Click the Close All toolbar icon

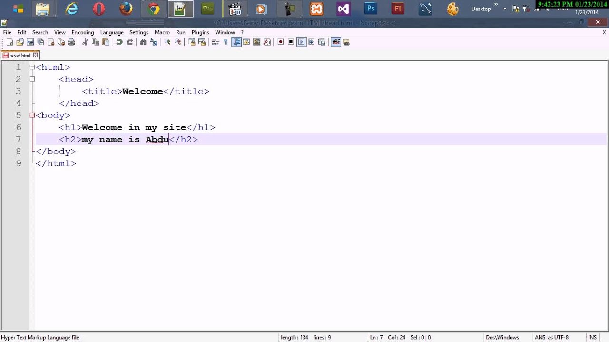pos(61,42)
